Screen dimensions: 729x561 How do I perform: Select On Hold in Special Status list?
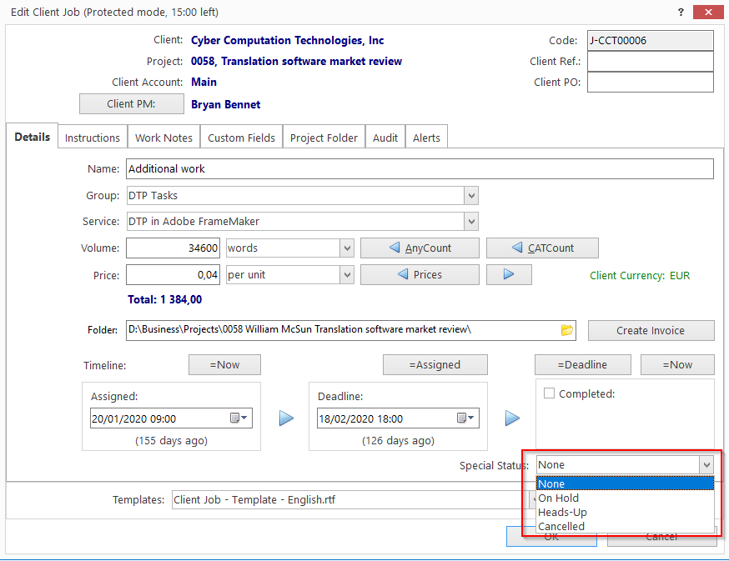click(625, 498)
